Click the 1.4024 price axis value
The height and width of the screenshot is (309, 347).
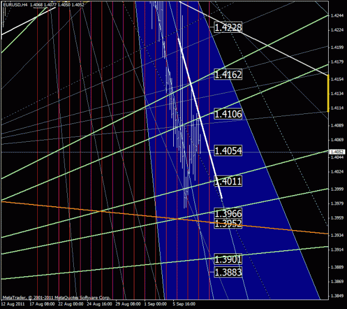coord(337,172)
